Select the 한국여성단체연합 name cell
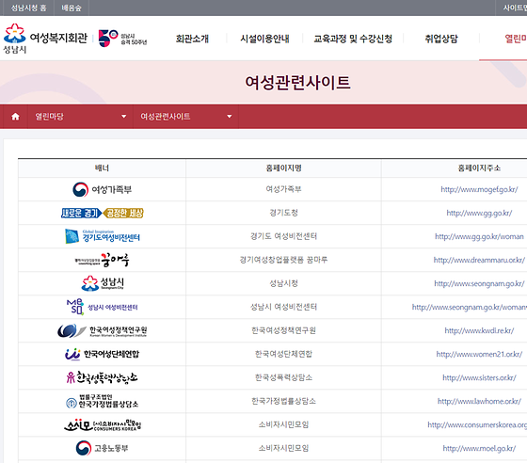 tap(283, 354)
